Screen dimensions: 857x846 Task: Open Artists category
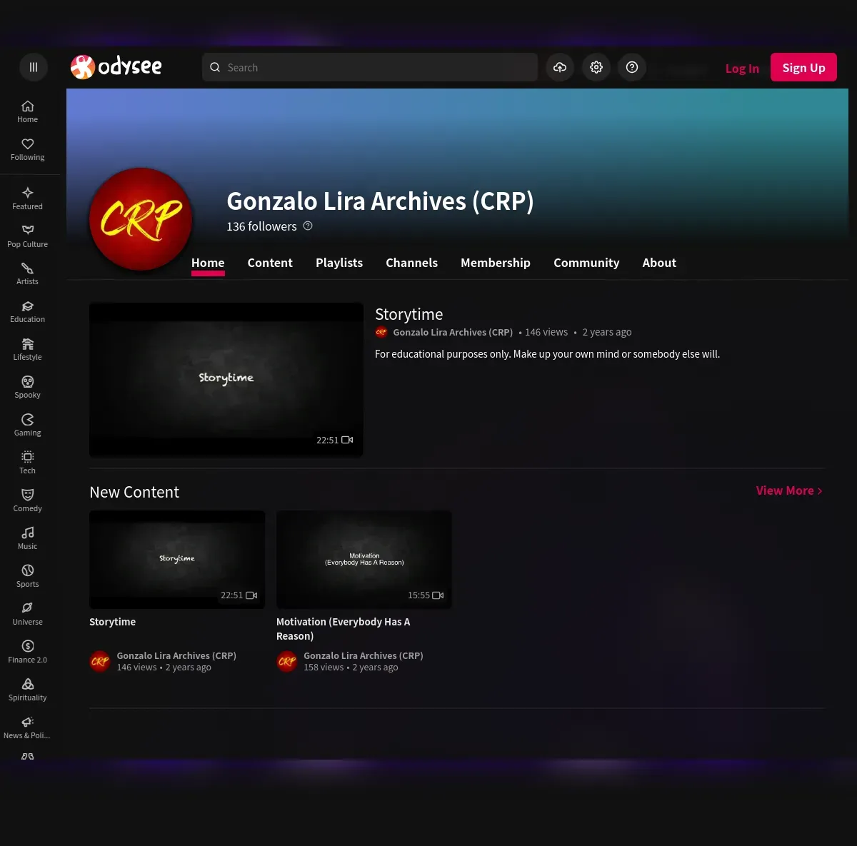coord(28,273)
